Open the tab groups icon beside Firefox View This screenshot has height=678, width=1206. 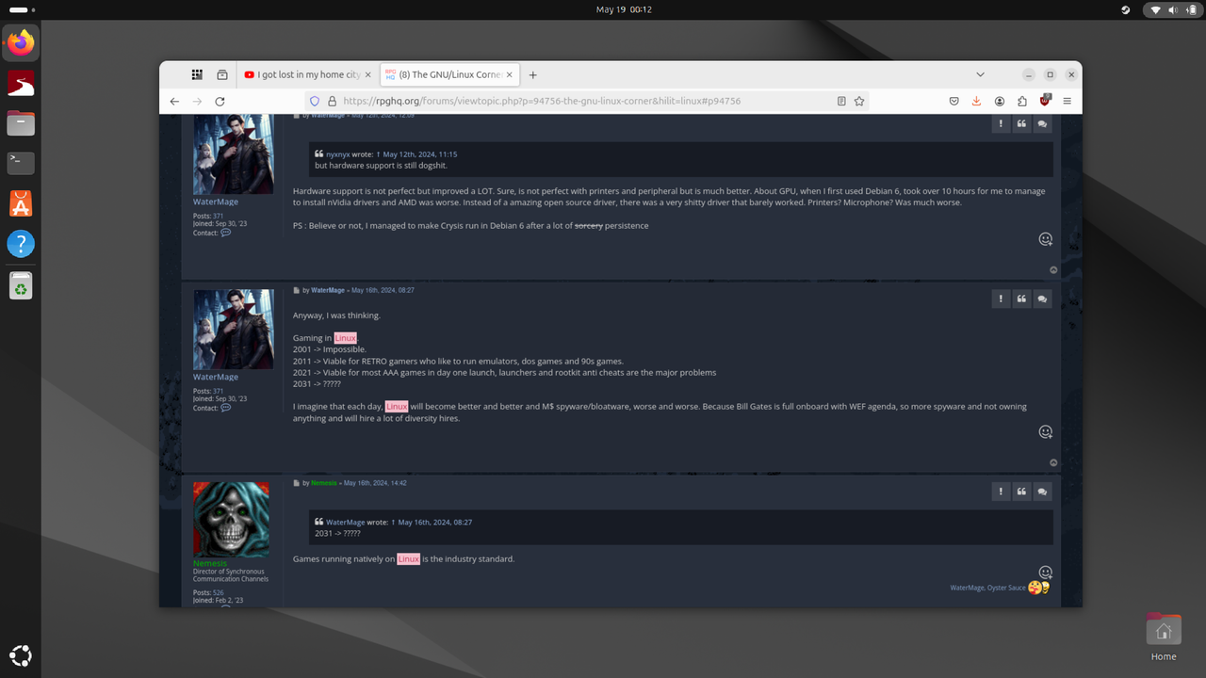222,74
